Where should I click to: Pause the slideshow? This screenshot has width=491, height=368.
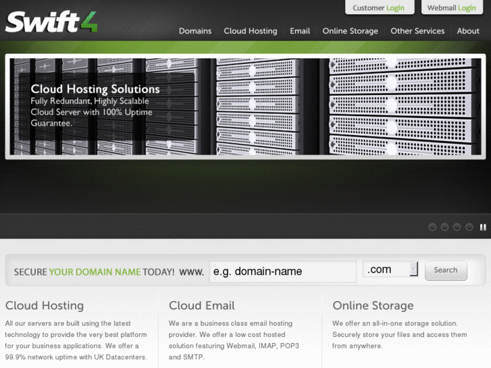tap(483, 227)
